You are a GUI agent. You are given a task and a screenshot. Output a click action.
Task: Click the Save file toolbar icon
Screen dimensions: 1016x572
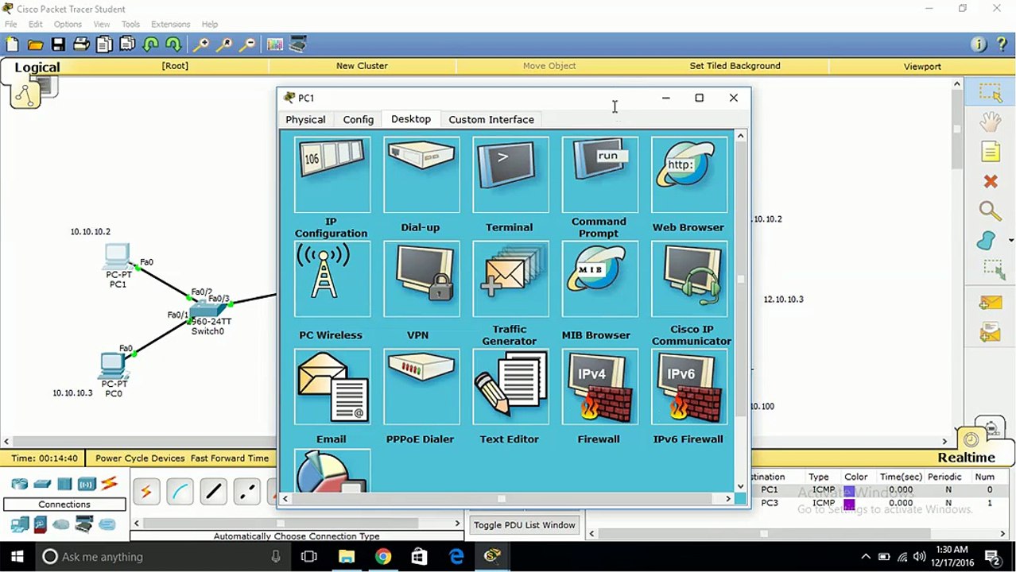pos(58,45)
